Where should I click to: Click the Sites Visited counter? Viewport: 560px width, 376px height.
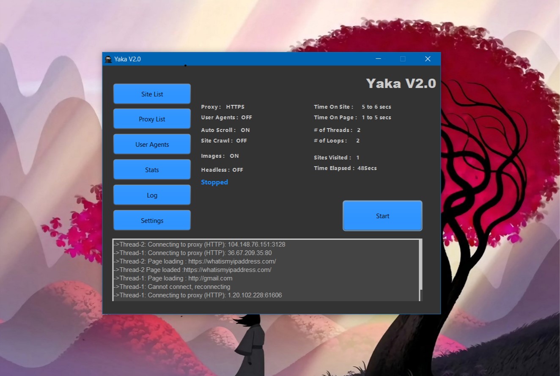[337, 158]
